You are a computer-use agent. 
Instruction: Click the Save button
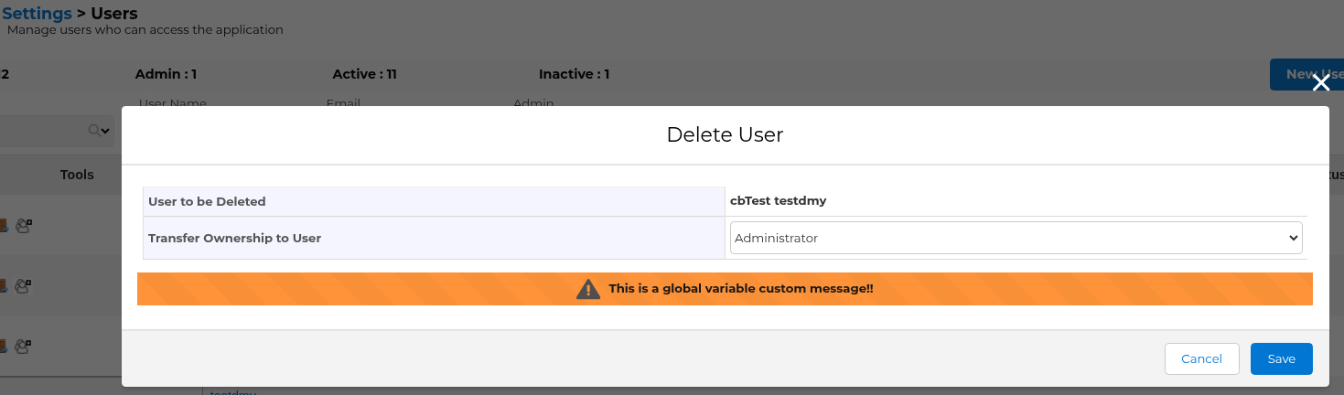[x=1281, y=359]
